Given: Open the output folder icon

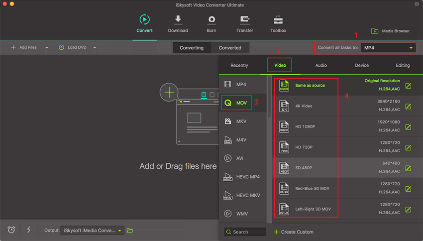Looking at the screenshot, I should pos(130,231).
